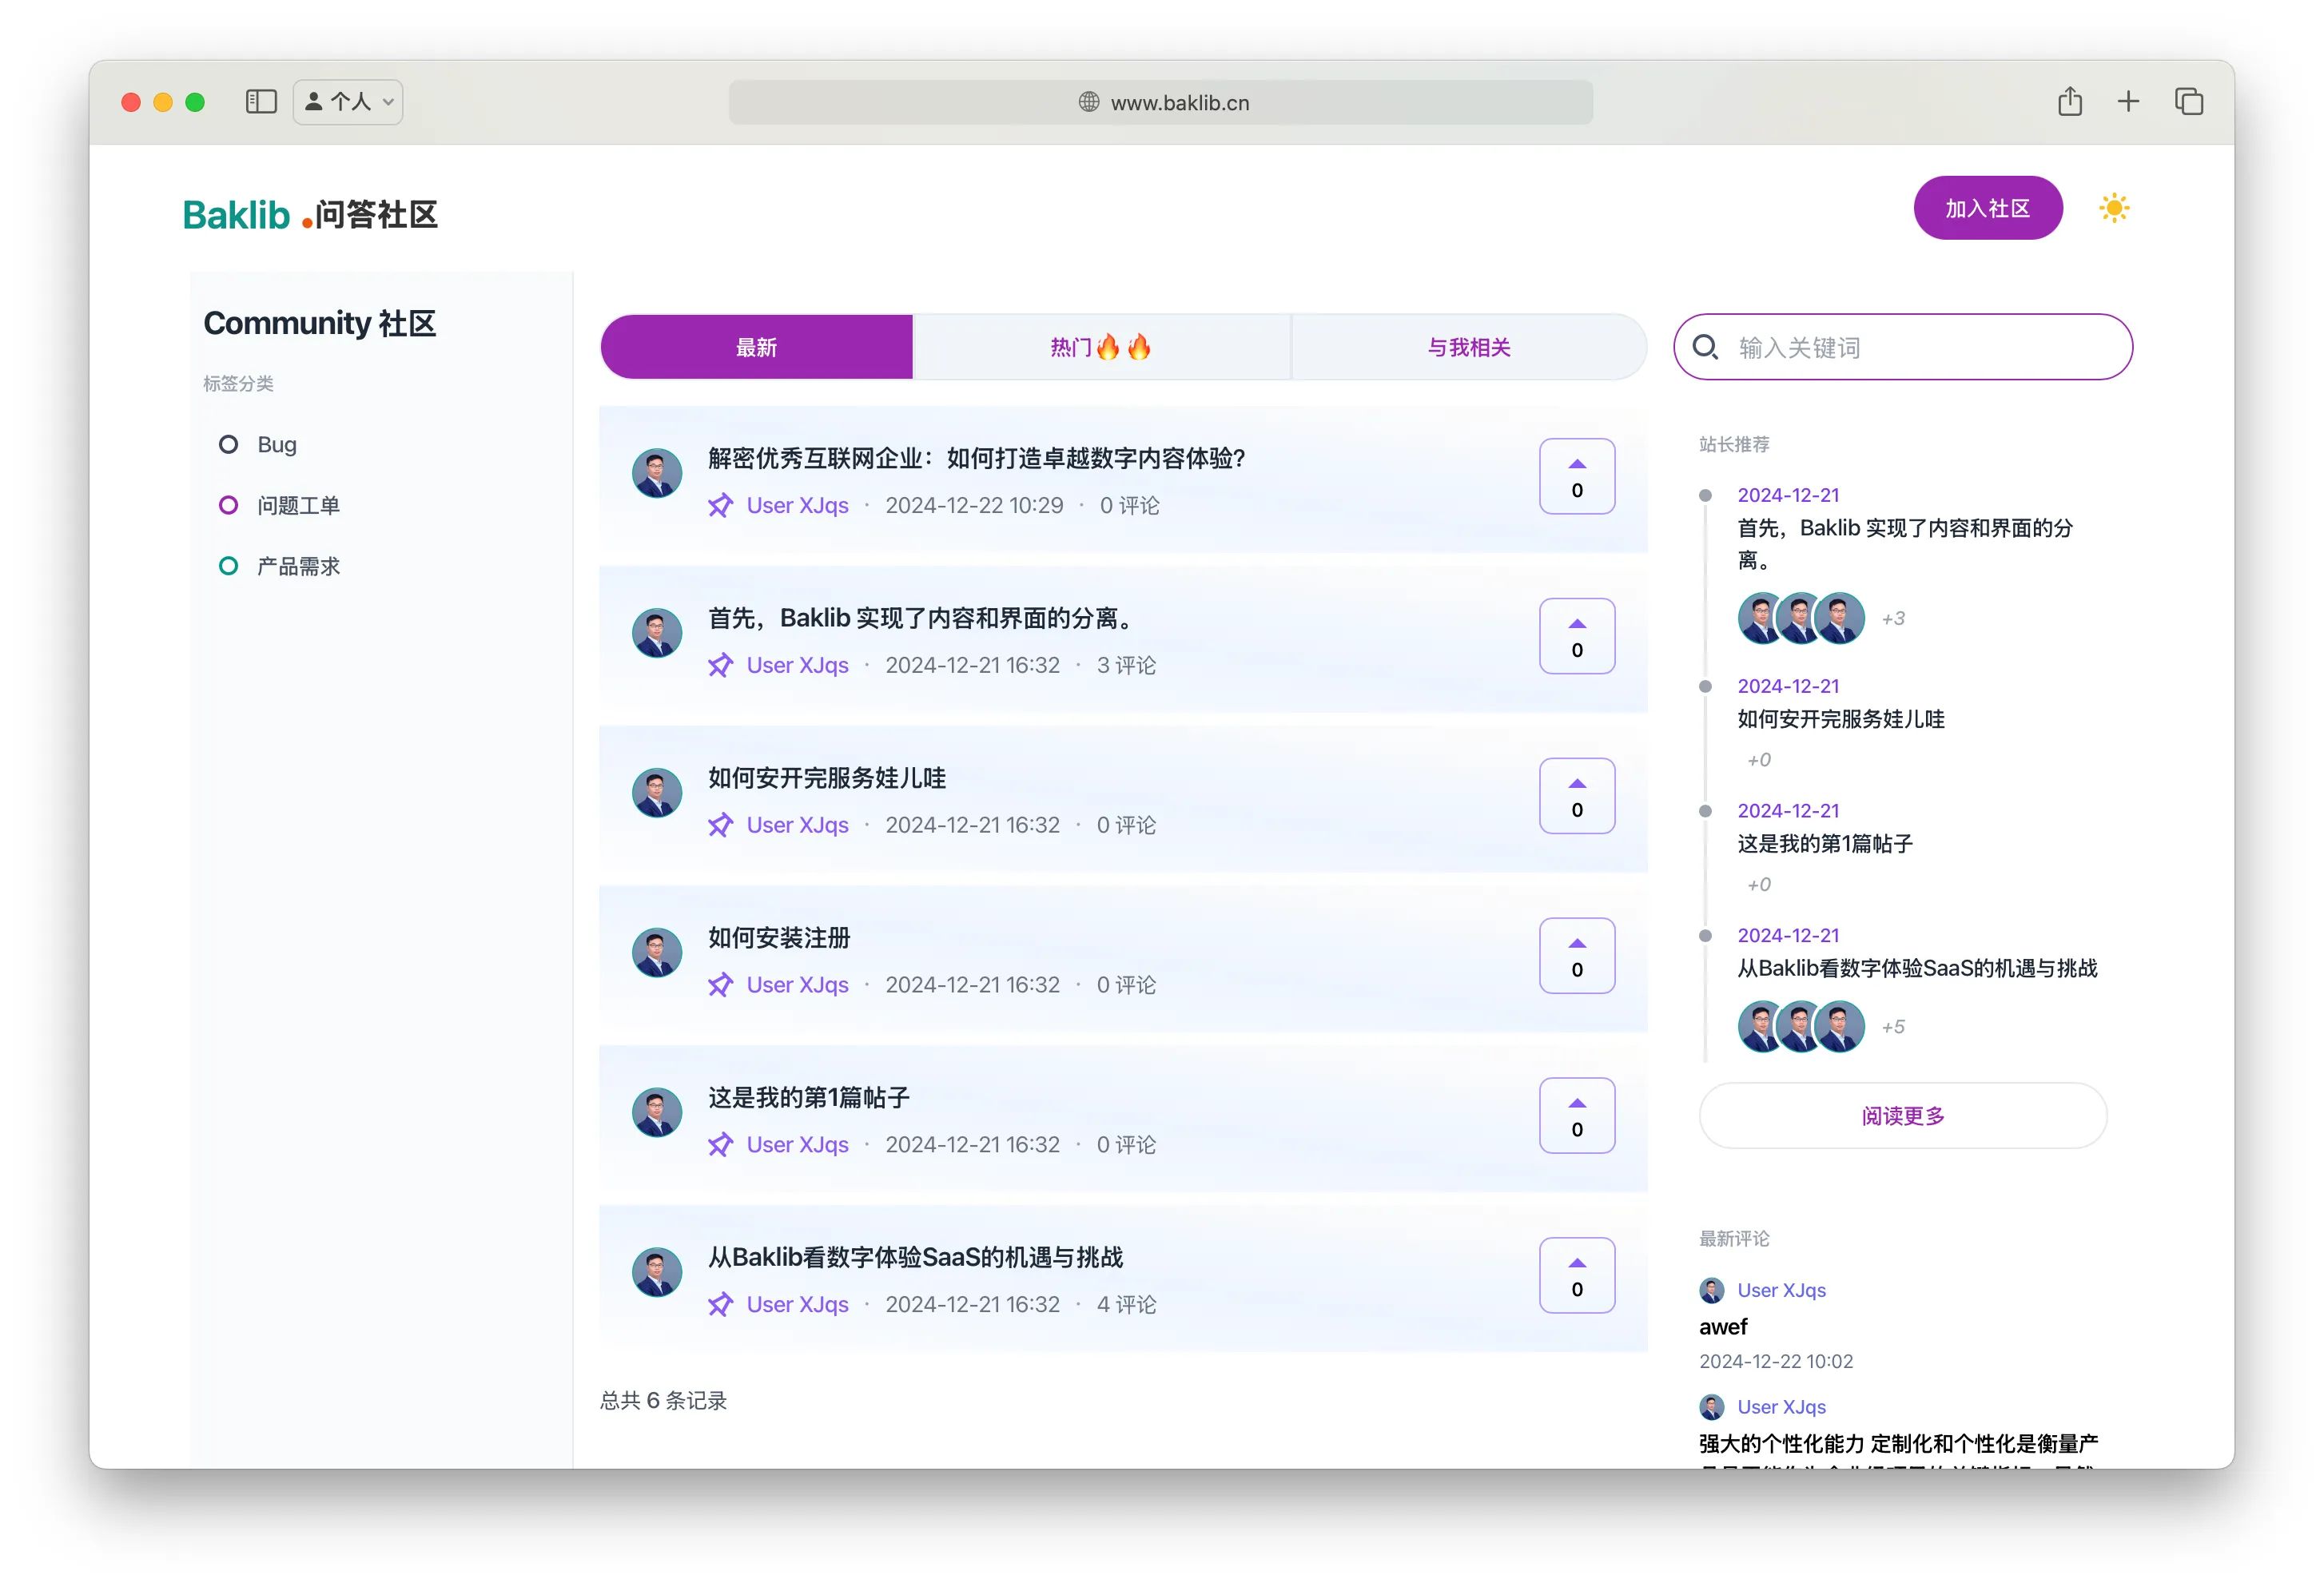
Task: Upvote the 解密优秀互联网企业 post
Action: click(x=1576, y=476)
